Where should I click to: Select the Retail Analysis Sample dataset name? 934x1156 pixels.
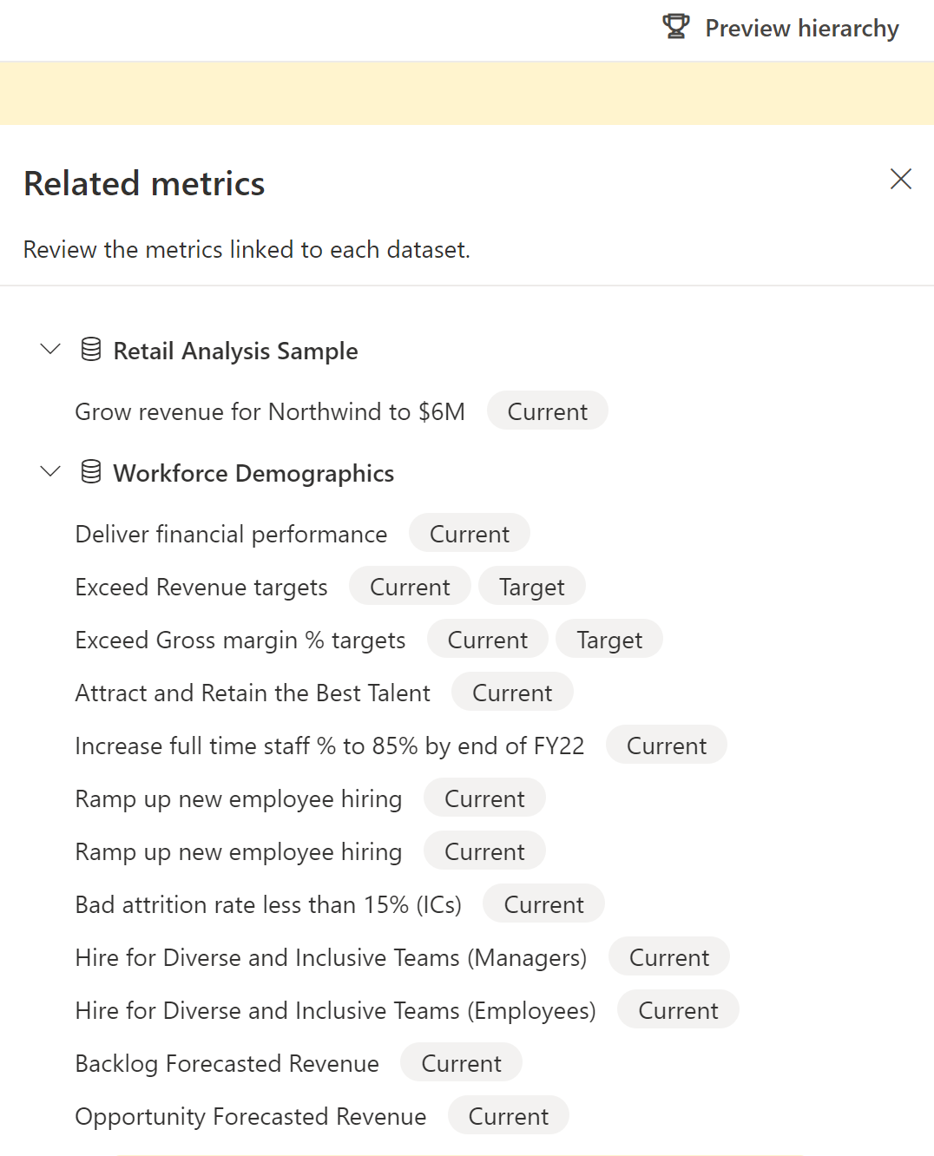click(235, 351)
